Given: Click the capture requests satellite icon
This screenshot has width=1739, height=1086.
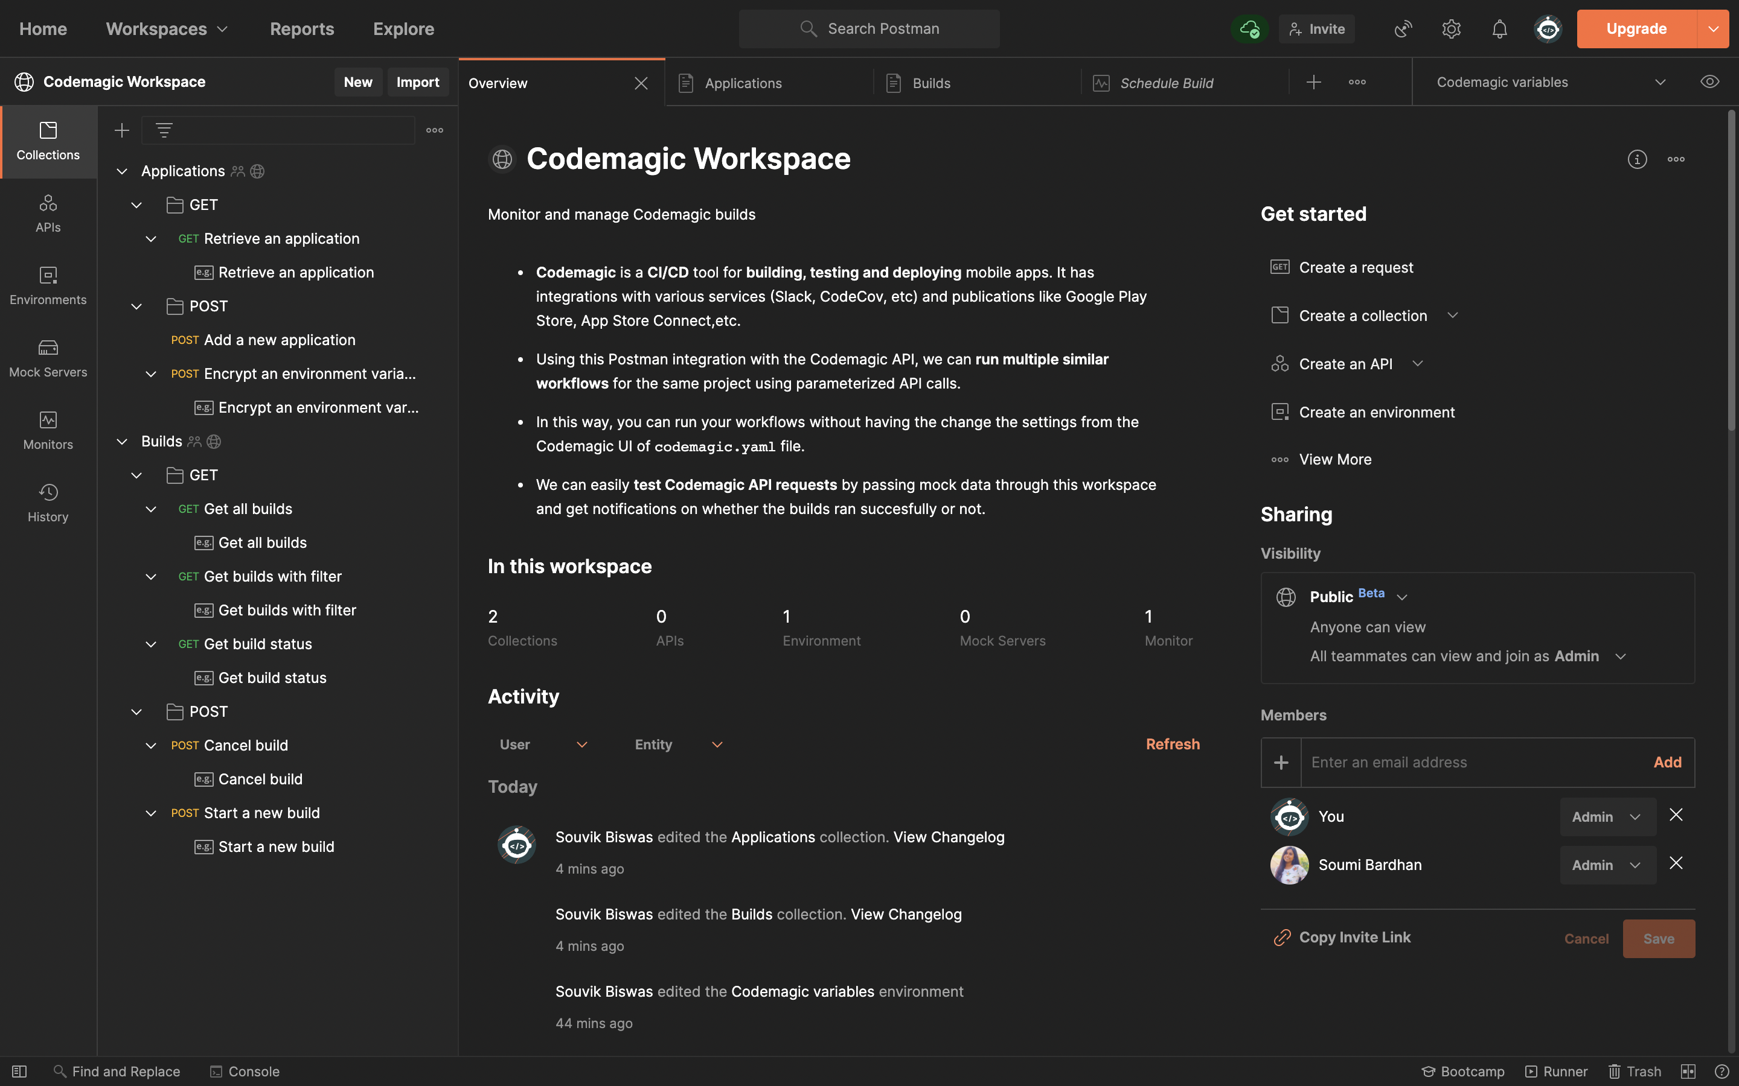Looking at the screenshot, I should [x=1403, y=29].
